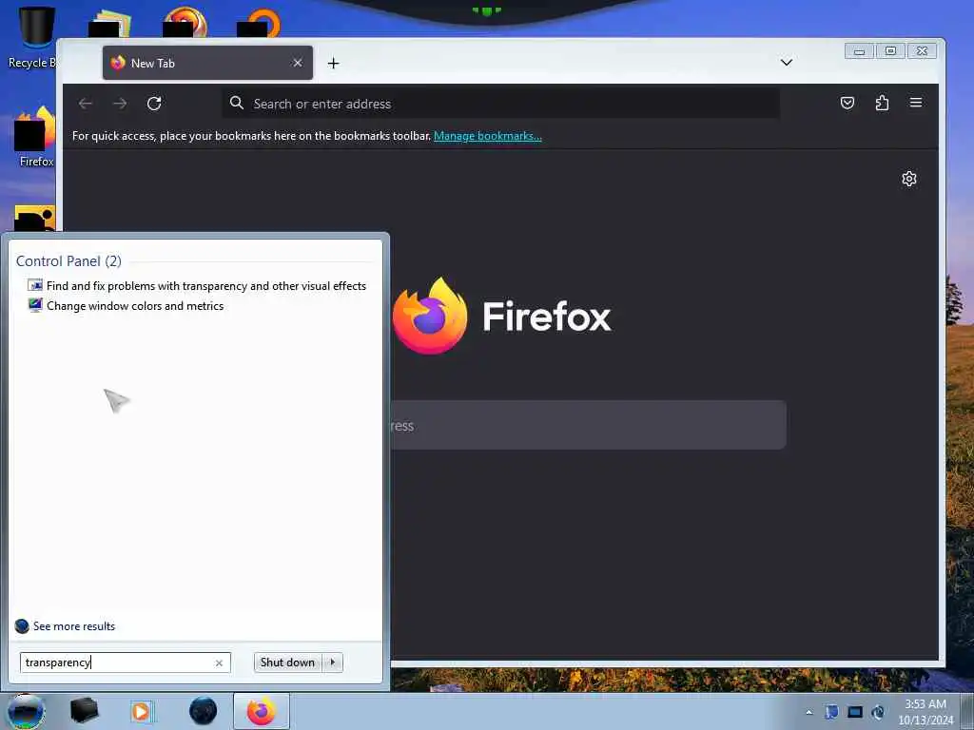Image resolution: width=974 pixels, height=730 pixels.
Task: Focus the Search or enter address bar
Action: pyautogui.click(x=500, y=104)
